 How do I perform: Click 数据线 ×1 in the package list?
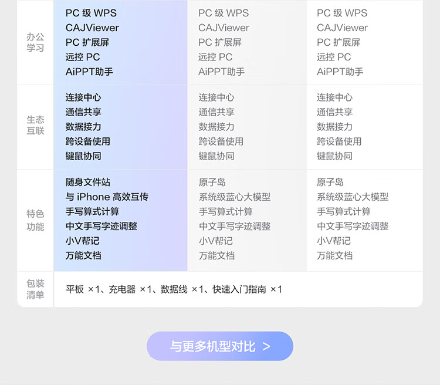click(182, 289)
